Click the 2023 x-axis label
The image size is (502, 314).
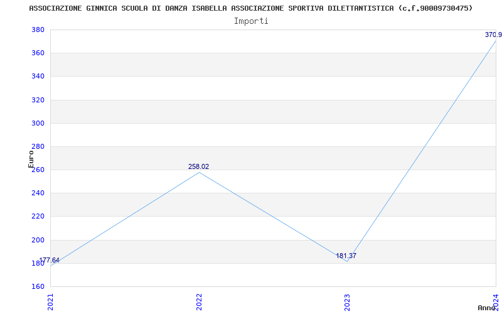(x=348, y=302)
